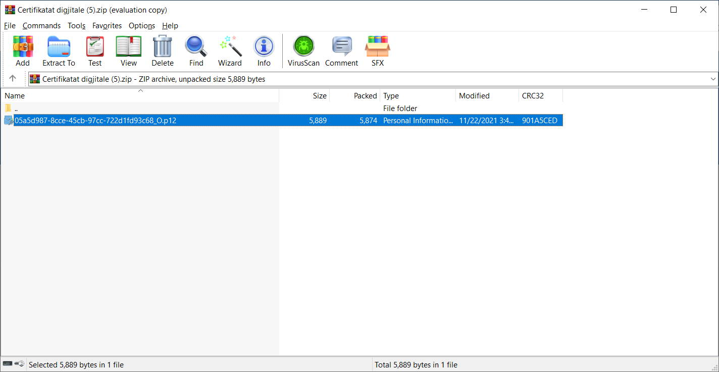Select the '..' parent folder row

[282, 109]
